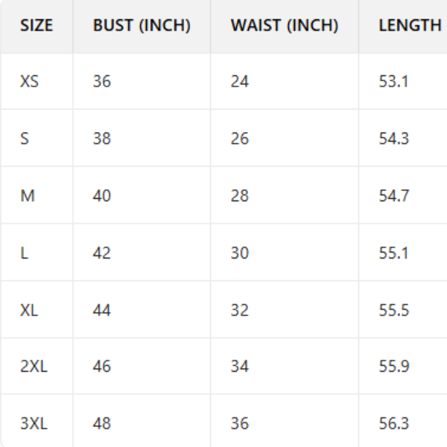Click the 3XL size row label
Image resolution: width=447 pixels, height=447 pixels.
[x=34, y=424]
